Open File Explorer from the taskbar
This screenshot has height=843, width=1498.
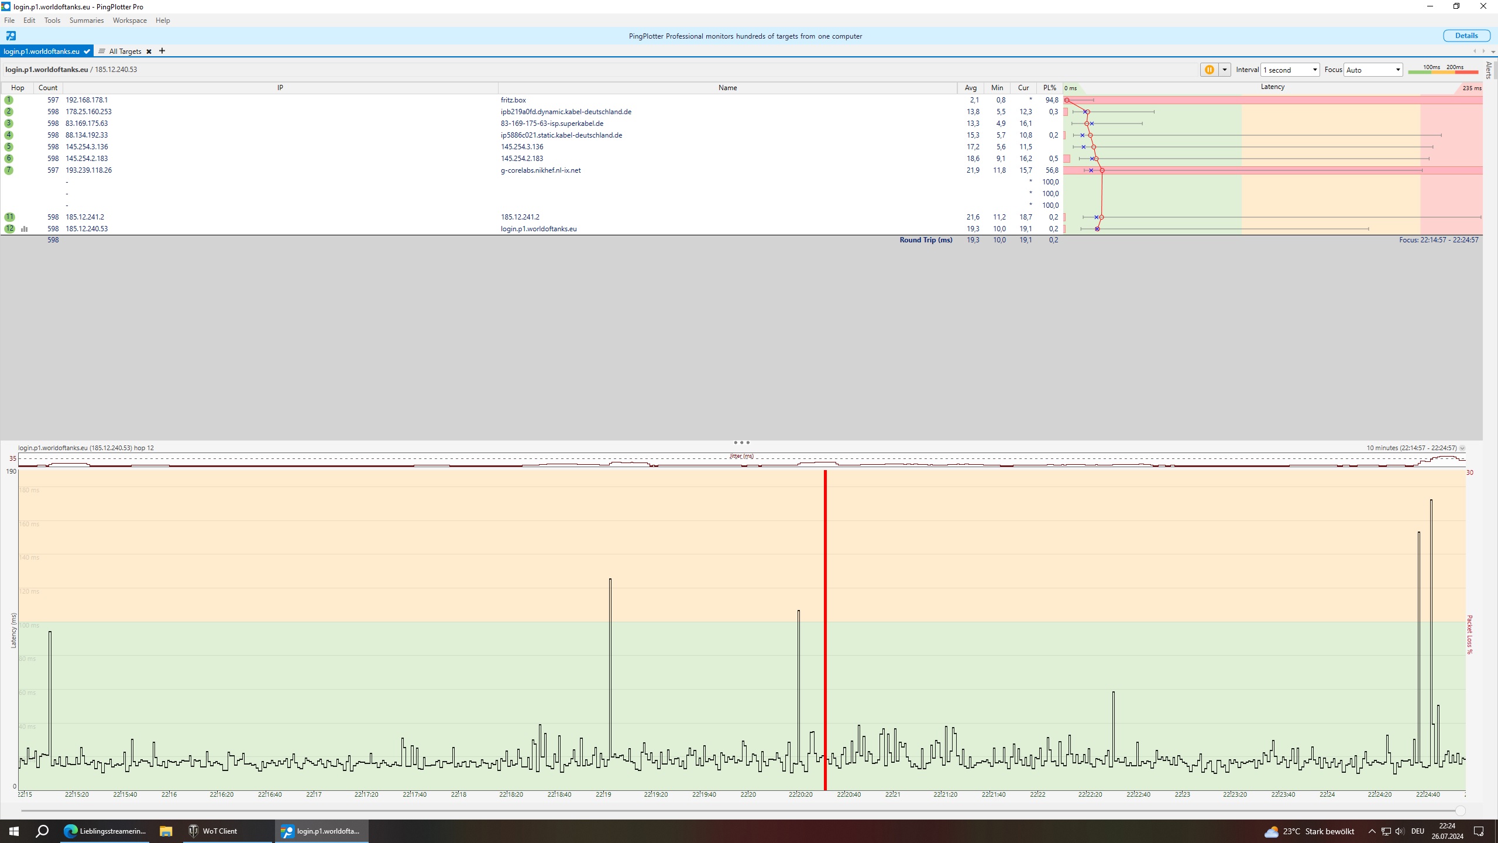(x=166, y=831)
